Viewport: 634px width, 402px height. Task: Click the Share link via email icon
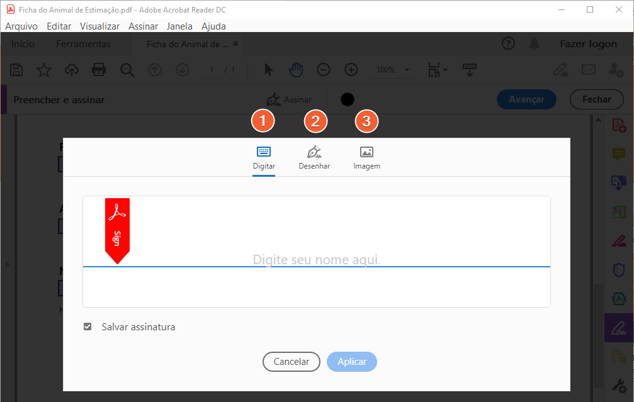(588, 70)
